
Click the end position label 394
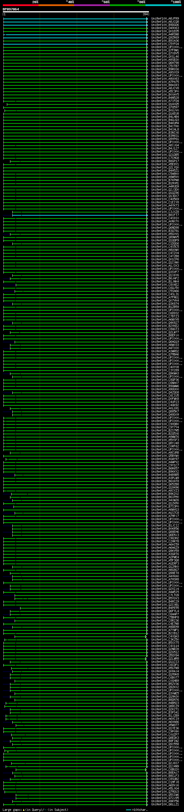145,14
